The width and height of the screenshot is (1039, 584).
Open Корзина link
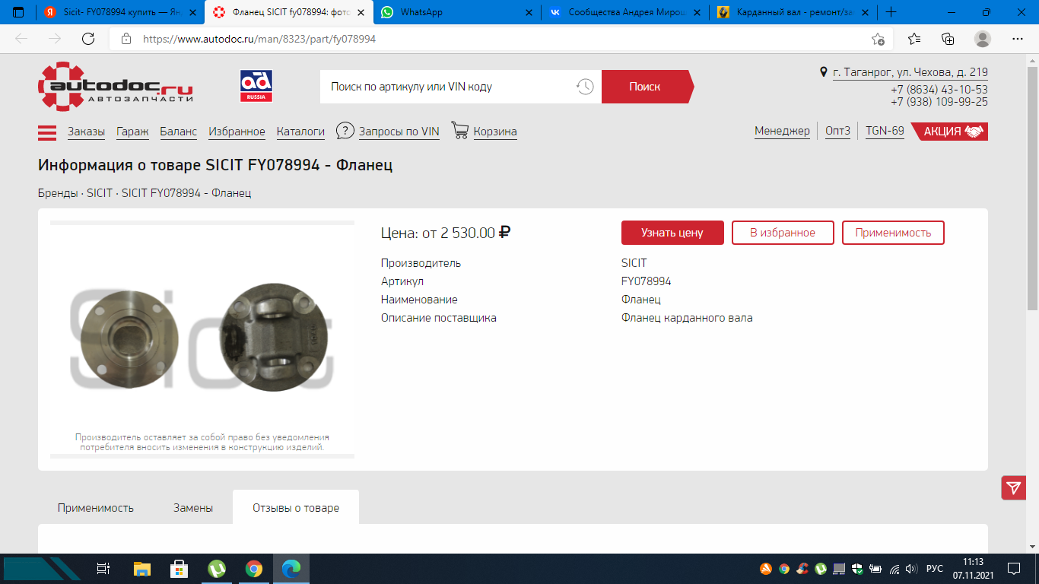[495, 132]
